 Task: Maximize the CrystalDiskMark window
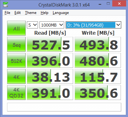108,4
